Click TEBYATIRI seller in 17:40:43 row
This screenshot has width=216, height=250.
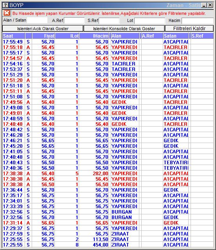(176, 163)
